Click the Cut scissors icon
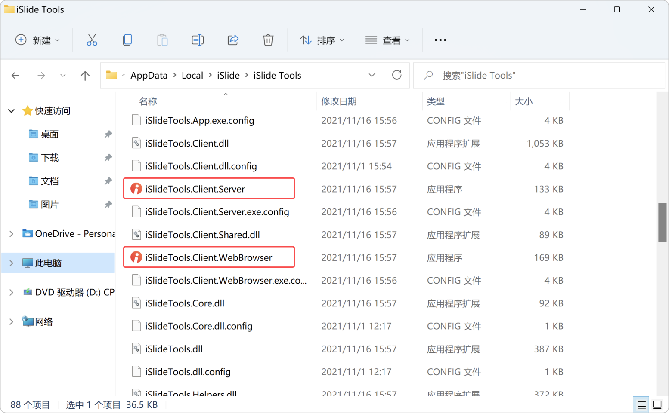 click(92, 40)
